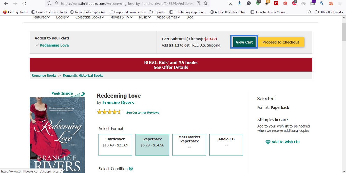The image size is (346, 173).
Task: Click the star rating for Redeeming Love
Action: pyautogui.click(x=110, y=112)
